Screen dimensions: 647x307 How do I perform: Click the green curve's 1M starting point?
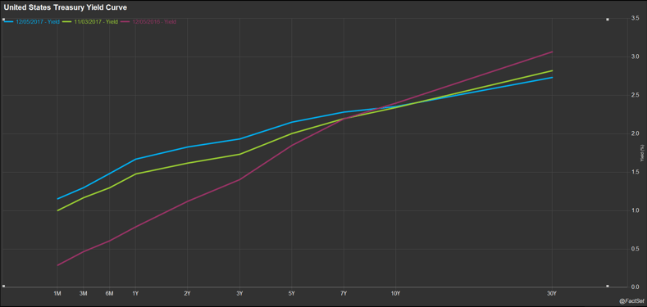click(57, 210)
